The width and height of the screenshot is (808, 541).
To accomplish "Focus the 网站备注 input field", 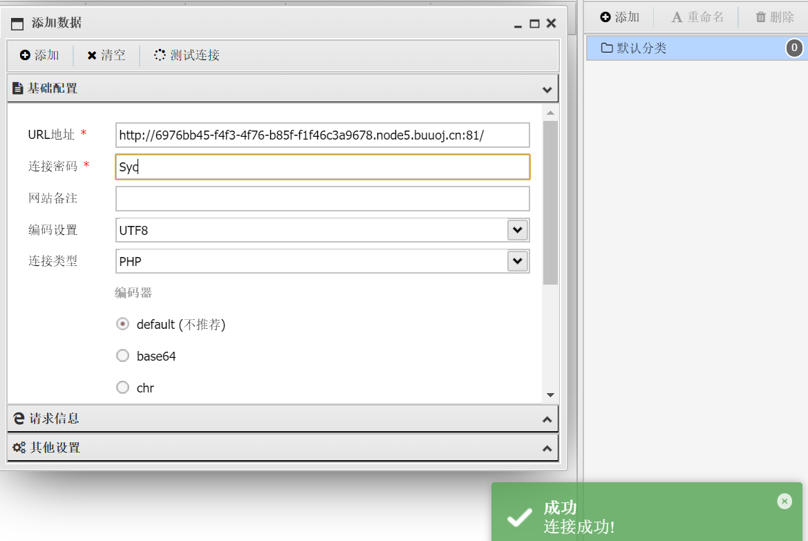I will 323,198.
